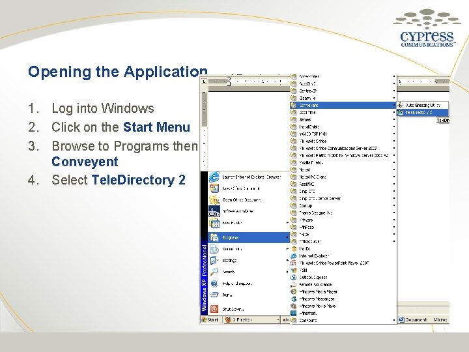
Task: Expand the Microsoft Platform SDK folder
Action: (x=343, y=155)
